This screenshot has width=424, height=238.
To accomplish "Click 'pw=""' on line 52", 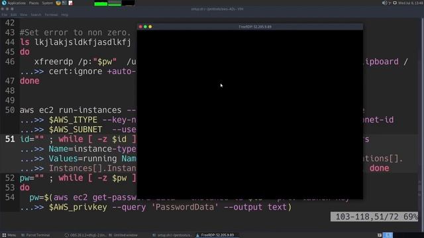I will click(x=32, y=178).
